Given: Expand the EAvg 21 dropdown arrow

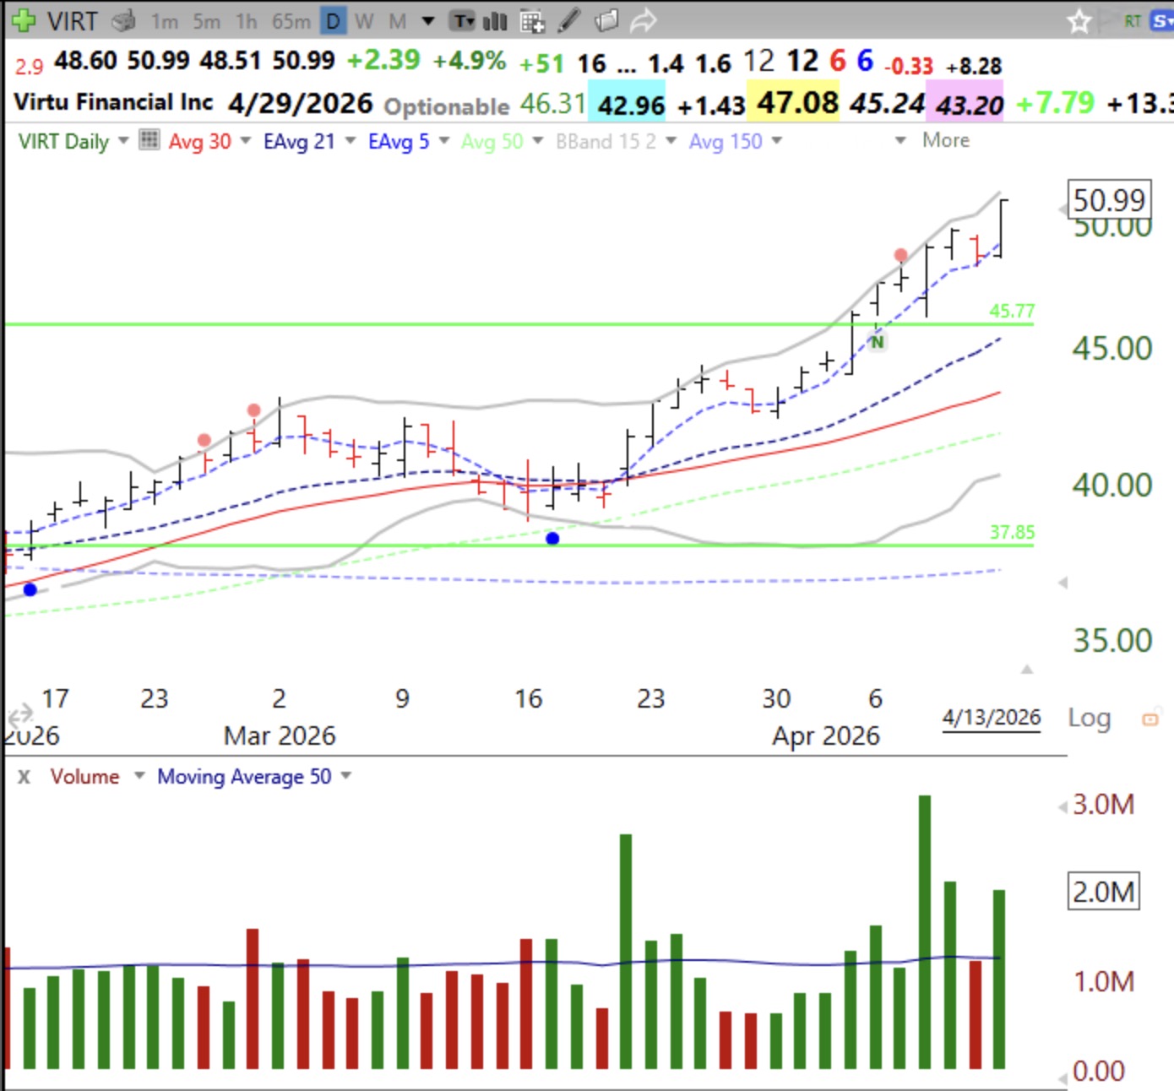Looking at the screenshot, I should 351,140.
